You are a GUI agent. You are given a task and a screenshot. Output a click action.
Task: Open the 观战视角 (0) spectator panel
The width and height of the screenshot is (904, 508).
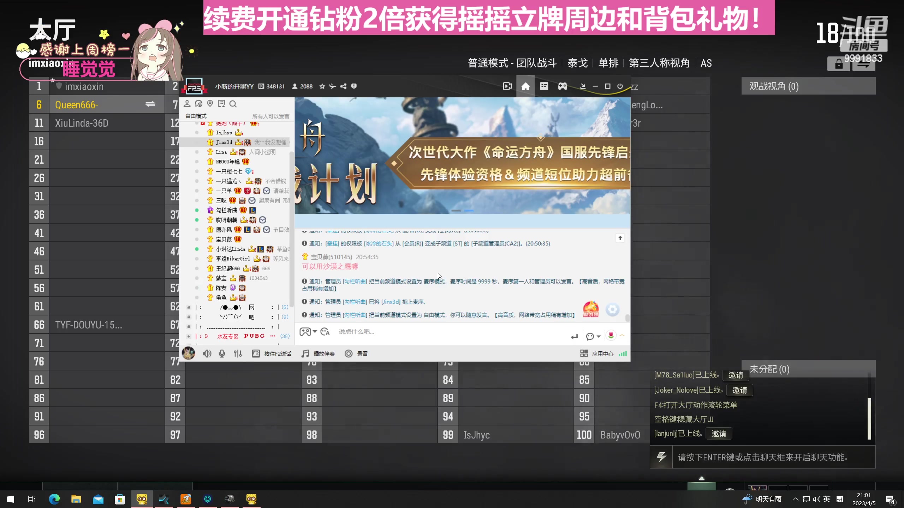[x=809, y=86]
